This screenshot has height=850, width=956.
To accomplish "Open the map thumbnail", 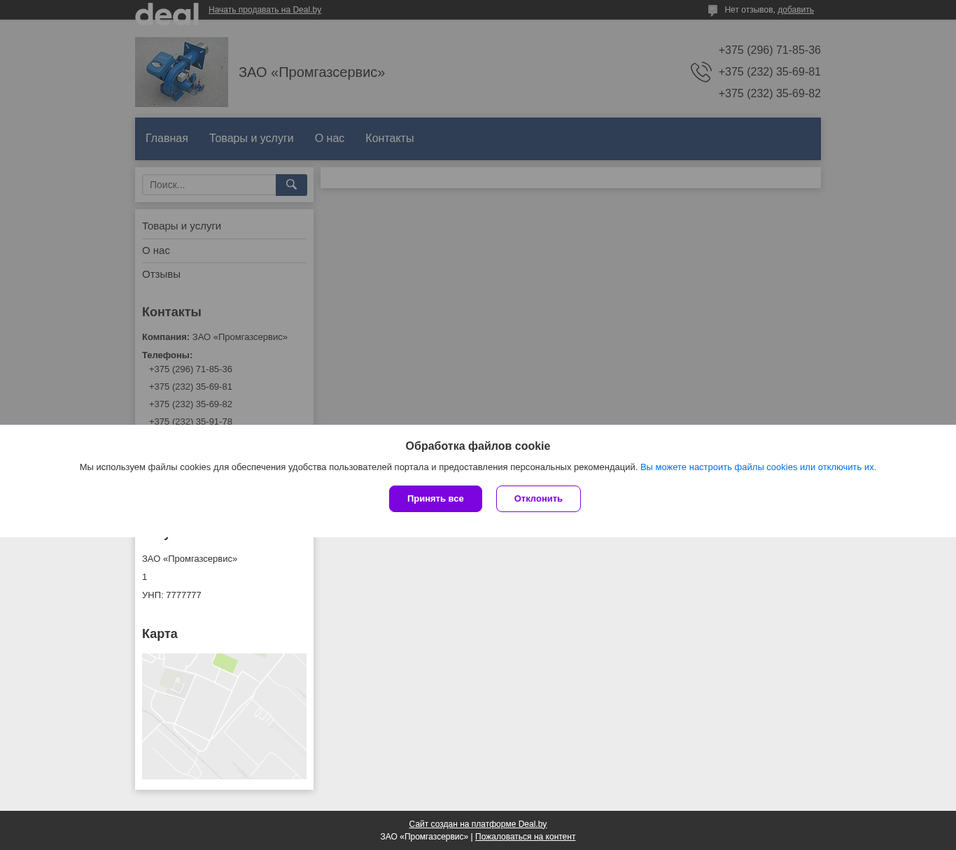I will 224,716.
